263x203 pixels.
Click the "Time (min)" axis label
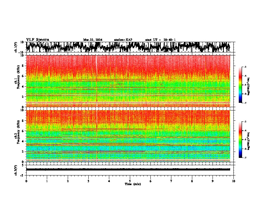pos(133,184)
